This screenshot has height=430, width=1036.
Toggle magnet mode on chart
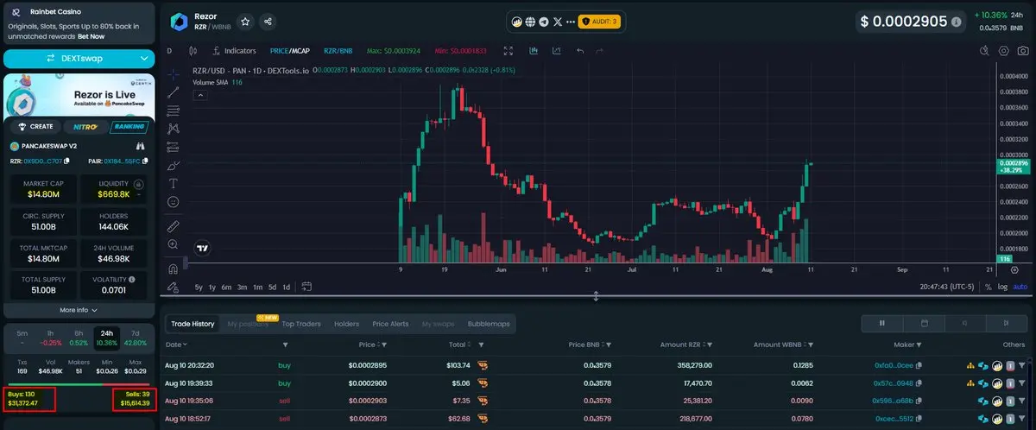pyautogui.click(x=174, y=268)
